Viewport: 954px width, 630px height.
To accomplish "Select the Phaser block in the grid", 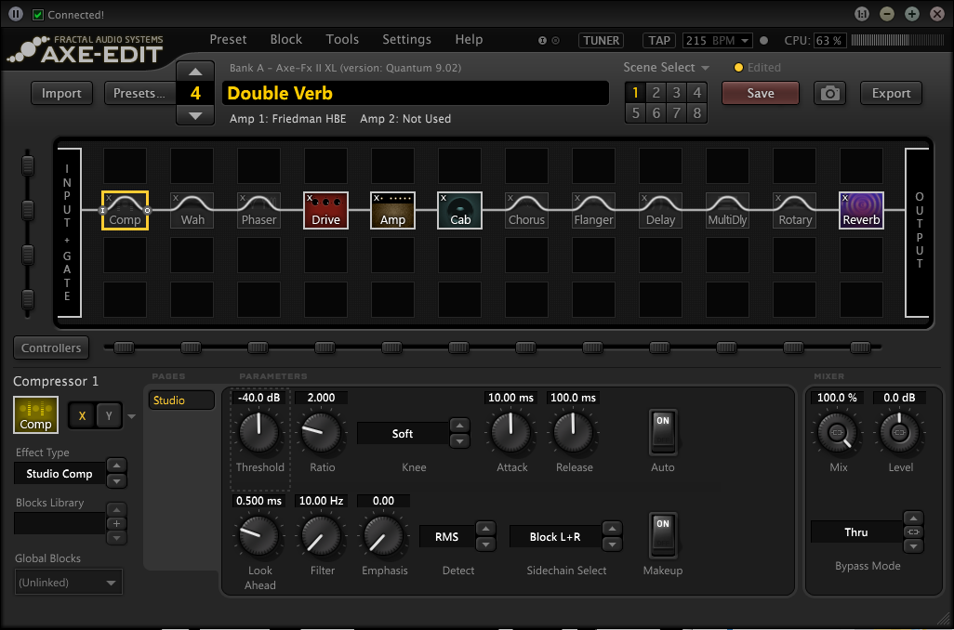I will point(259,210).
